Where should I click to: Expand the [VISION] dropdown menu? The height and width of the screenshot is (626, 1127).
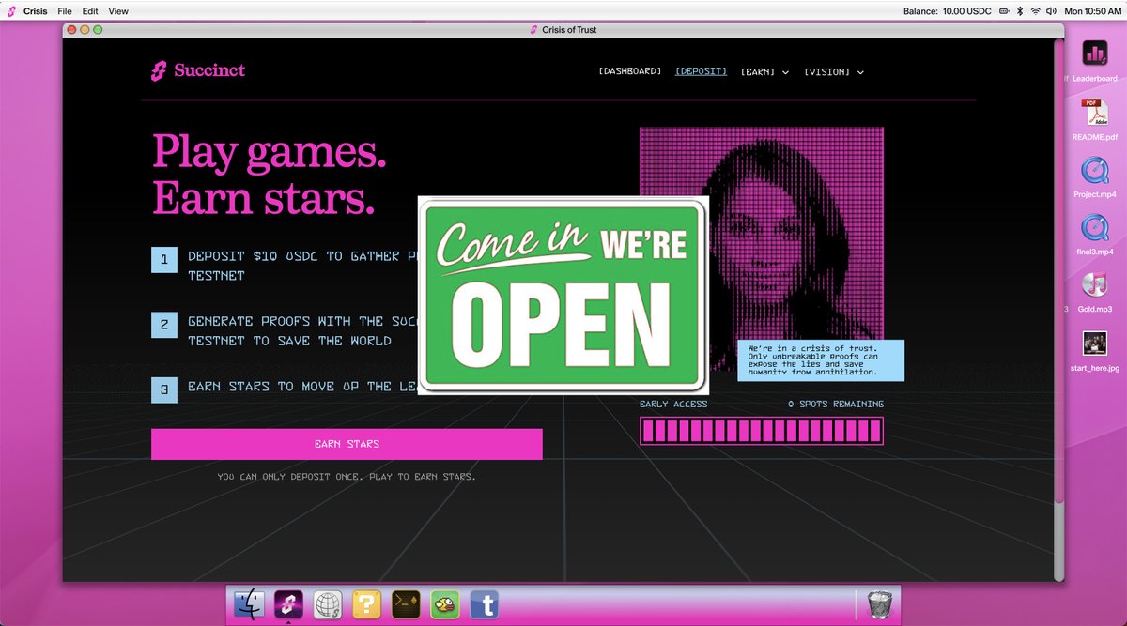(834, 72)
